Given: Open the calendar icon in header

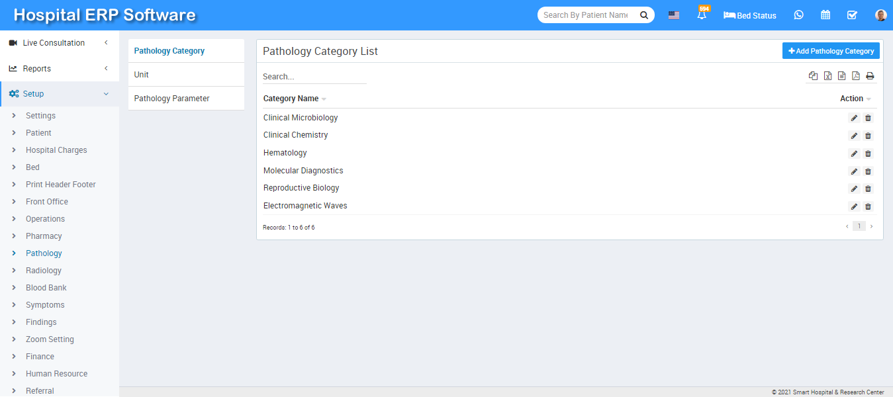Looking at the screenshot, I should [x=825, y=15].
